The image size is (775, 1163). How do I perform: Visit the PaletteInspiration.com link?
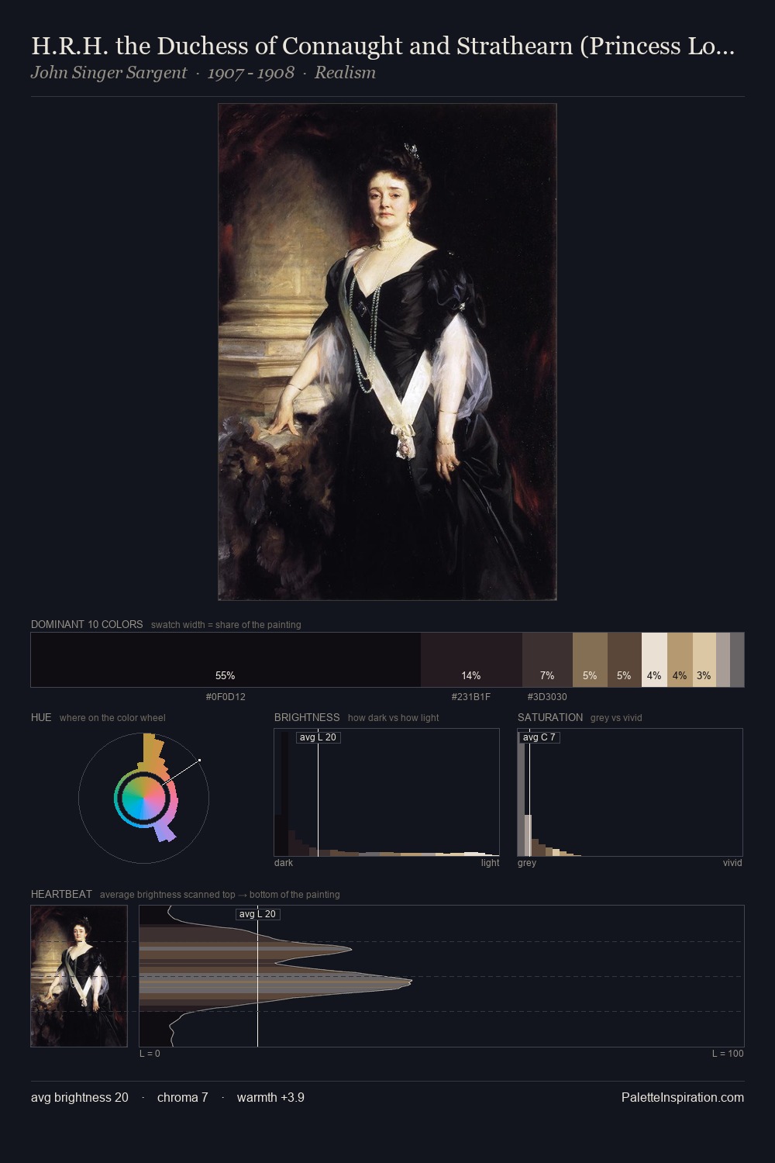coord(683,1097)
